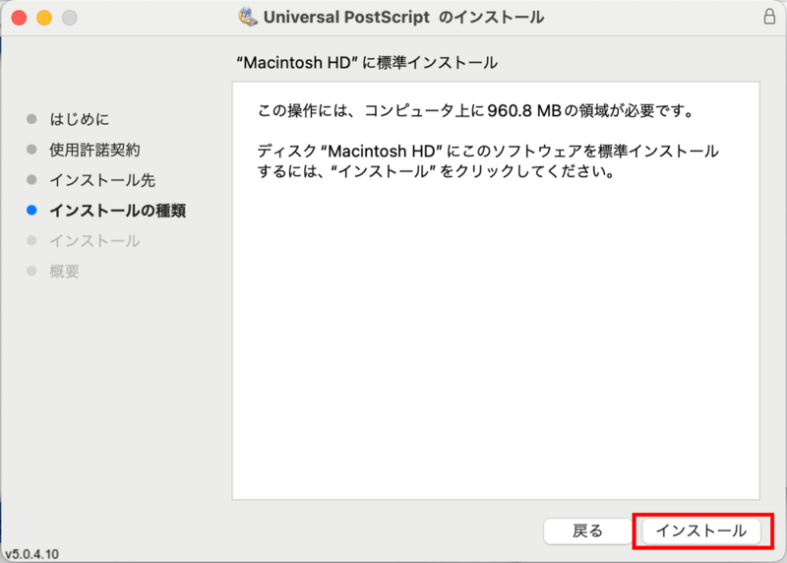Click the インストール button at bottom right
This screenshot has height=563, width=787.
700,531
